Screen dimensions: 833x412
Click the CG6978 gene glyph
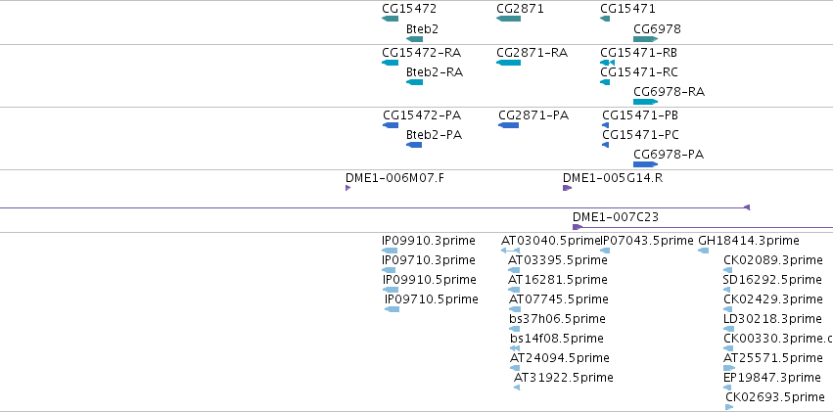(645, 39)
